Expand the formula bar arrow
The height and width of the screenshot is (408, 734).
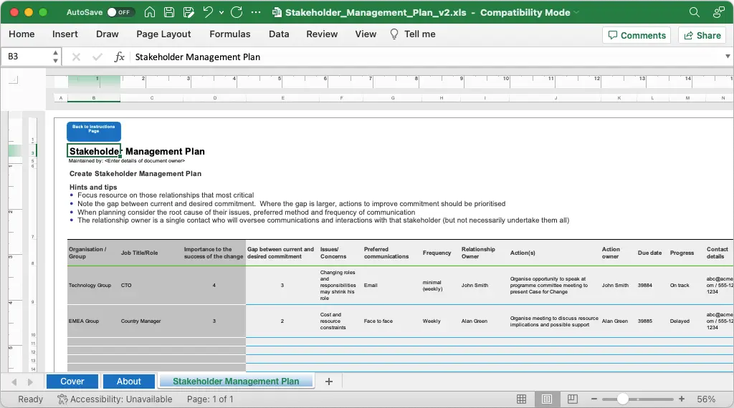728,57
